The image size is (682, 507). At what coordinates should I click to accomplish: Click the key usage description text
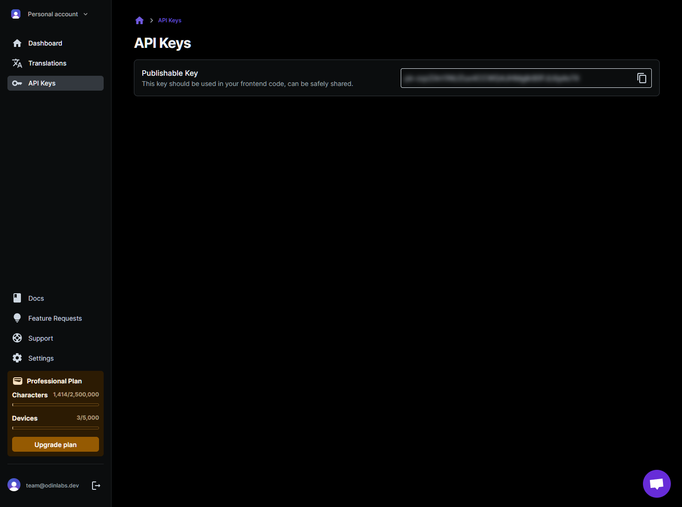pos(247,84)
